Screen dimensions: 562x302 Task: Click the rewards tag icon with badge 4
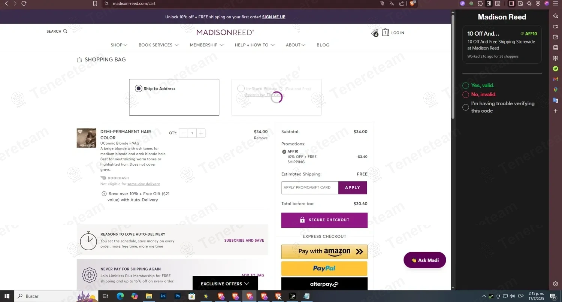pos(375,33)
